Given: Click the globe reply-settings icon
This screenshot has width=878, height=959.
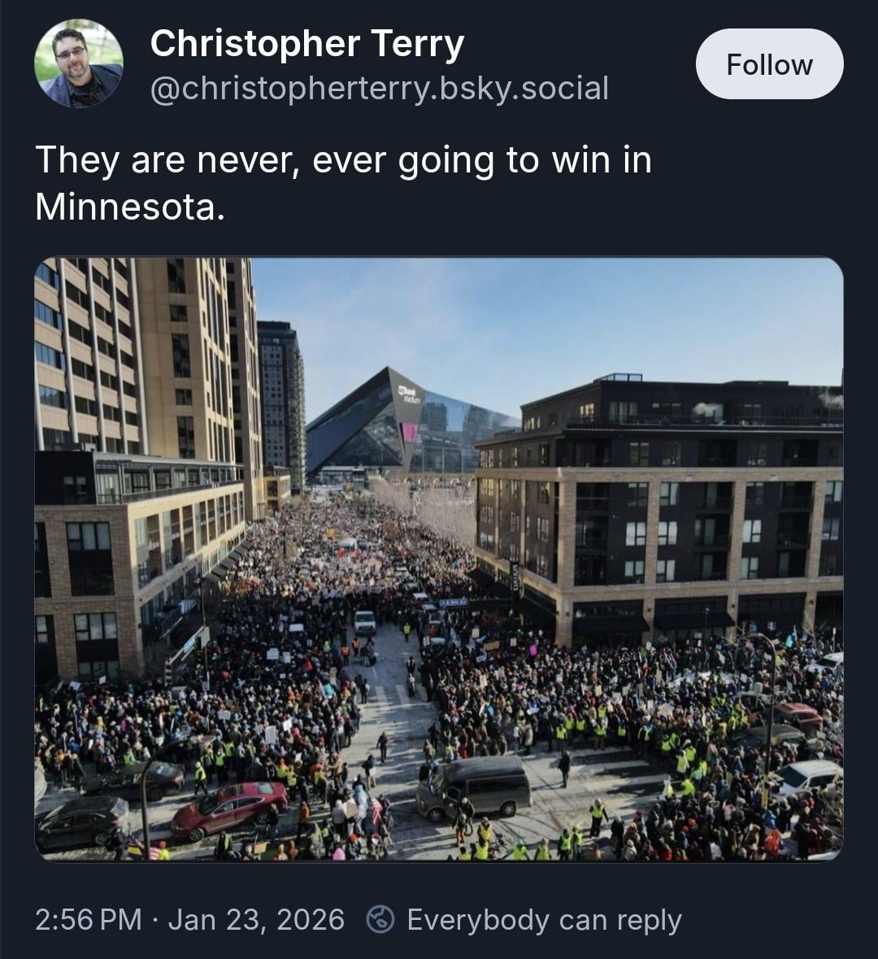Looking at the screenshot, I should (x=380, y=920).
